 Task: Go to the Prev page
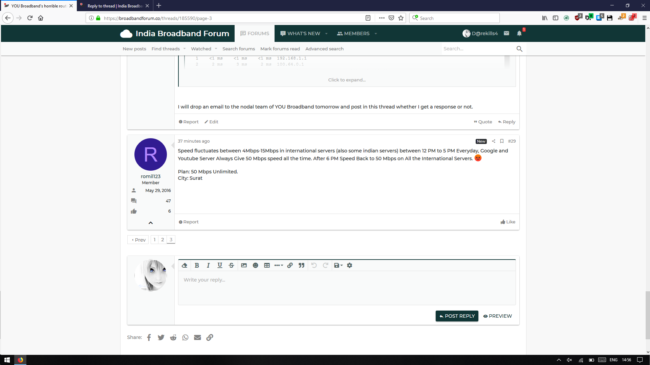pos(138,240)
